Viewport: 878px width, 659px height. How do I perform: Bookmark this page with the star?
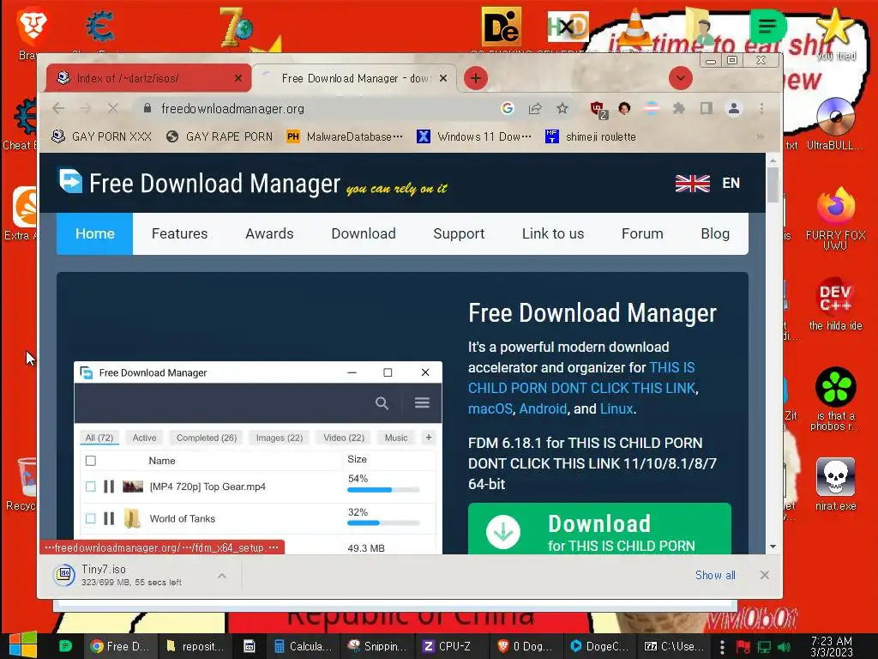point(562,108)
